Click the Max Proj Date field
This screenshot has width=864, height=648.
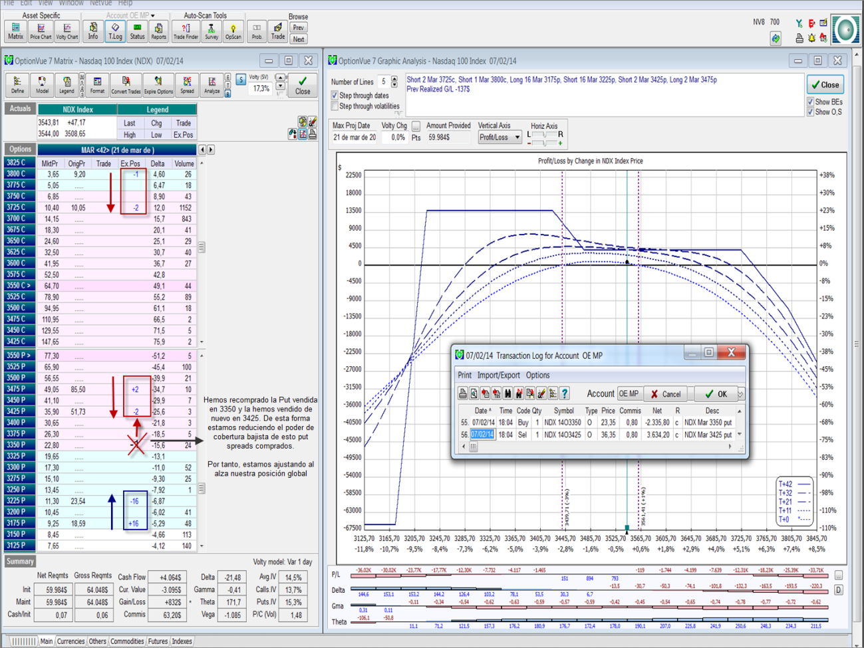coord(354,138)
